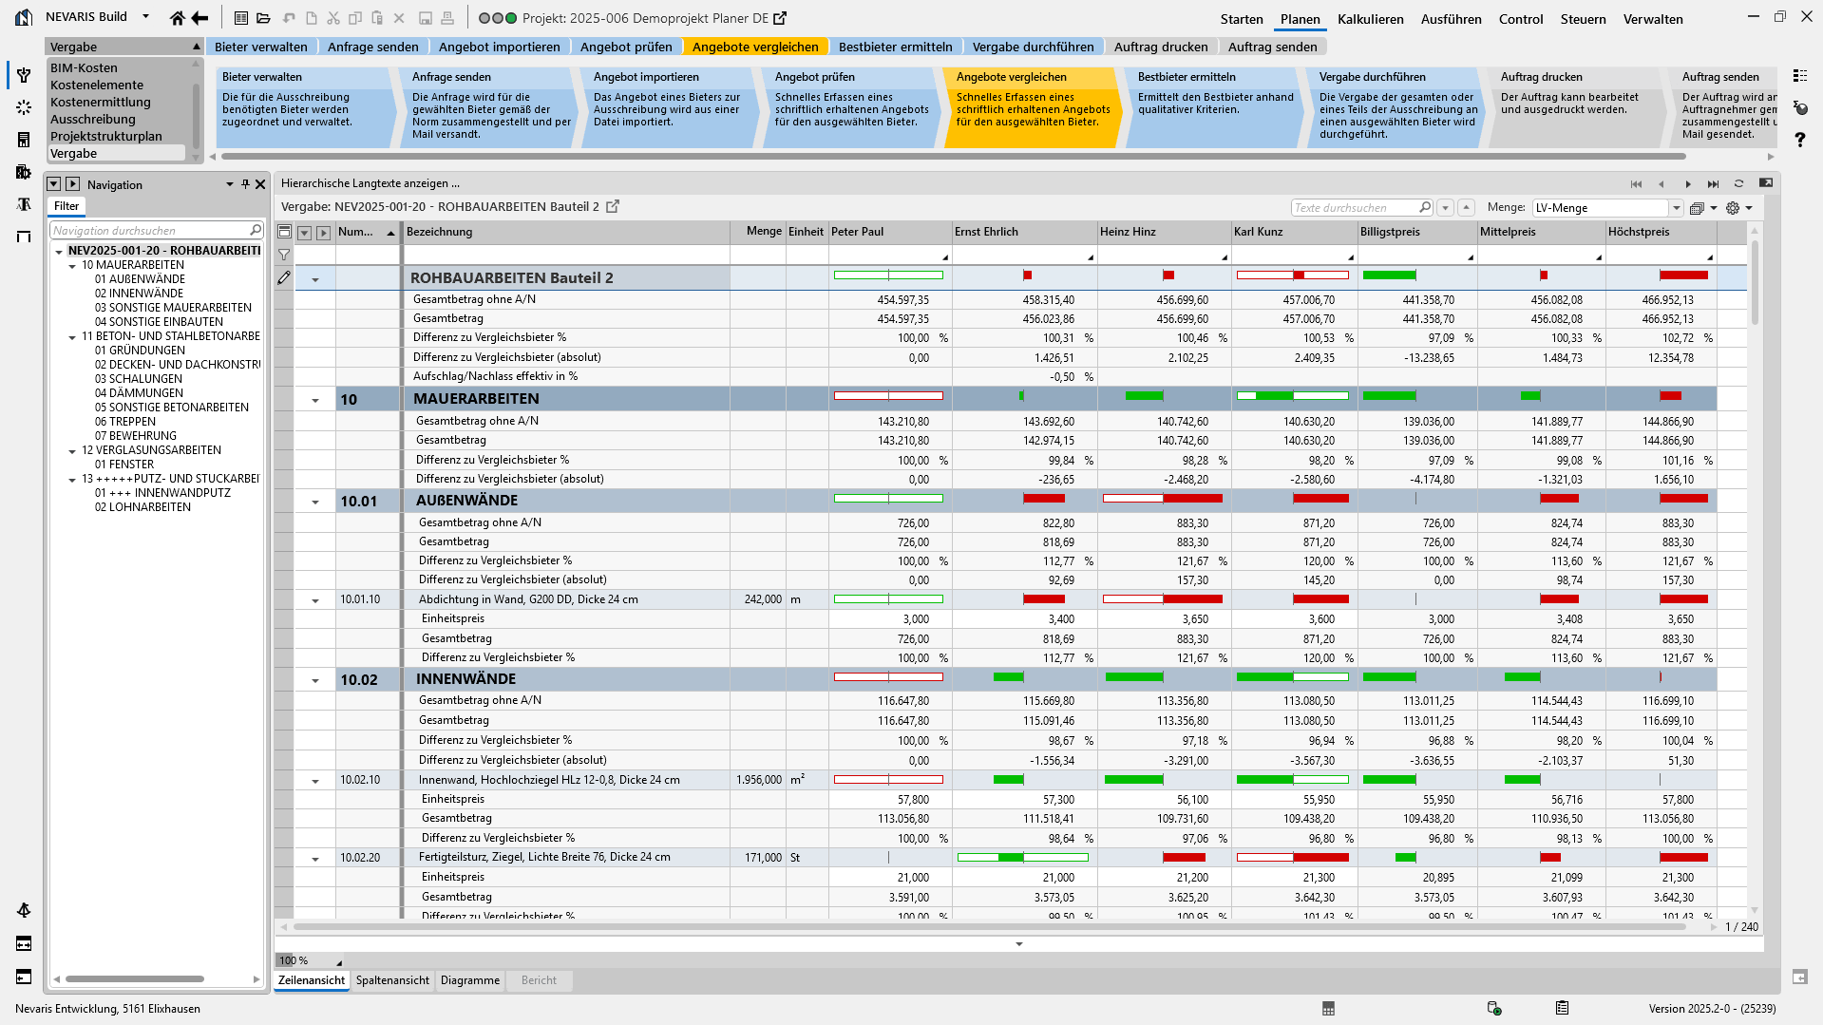The width and height of the screenshot is (1823, 1025).
Task: Toggle the Navigation panel pin
Action: click(245, 184)
